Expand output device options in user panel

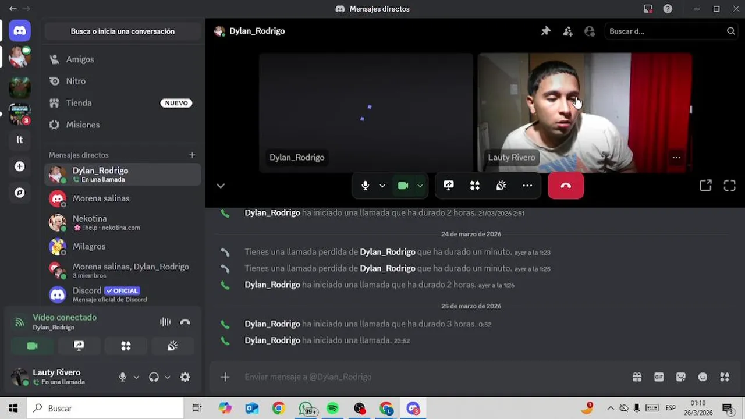(x=168, y=377)
